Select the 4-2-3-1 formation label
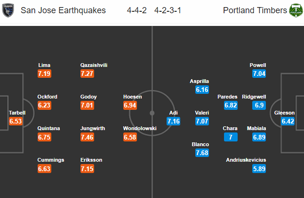 pos(168,10)
